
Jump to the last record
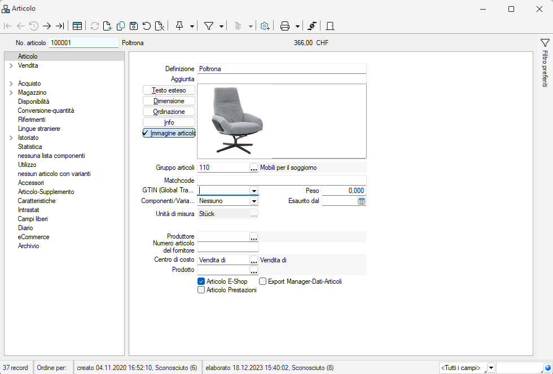pyautogui.click(x=59, y=26)
